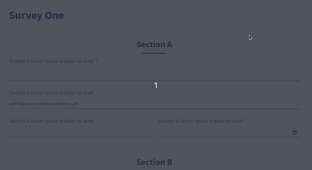Image resolution: width=312 pixels, height=170 pixels.
Task: Click the red asterisk on the date field label
Action: [x=246, y=120]
